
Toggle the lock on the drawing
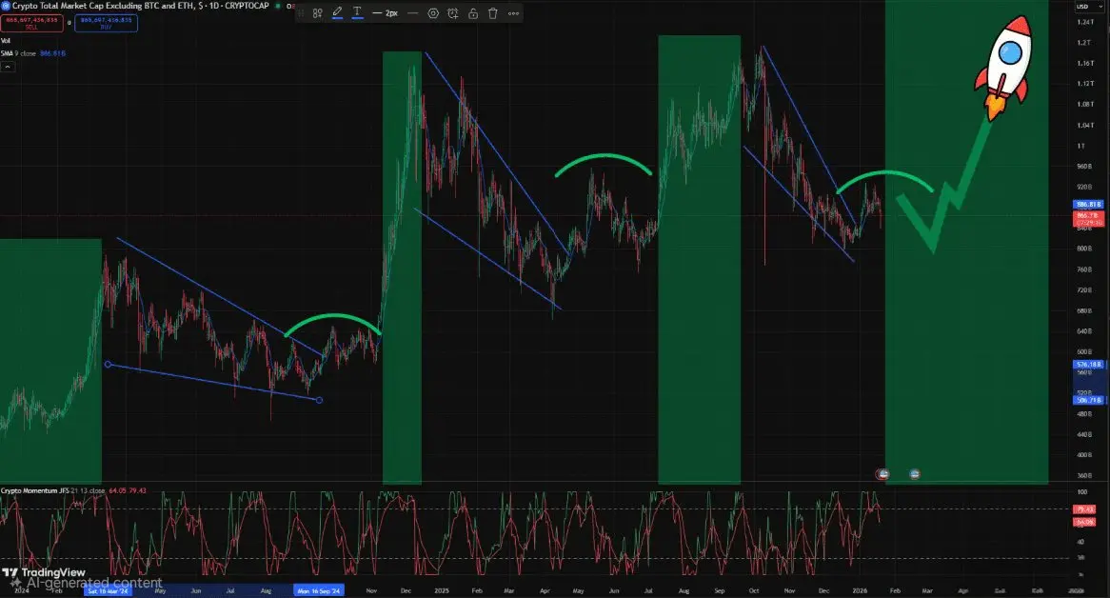click(473, 13)
